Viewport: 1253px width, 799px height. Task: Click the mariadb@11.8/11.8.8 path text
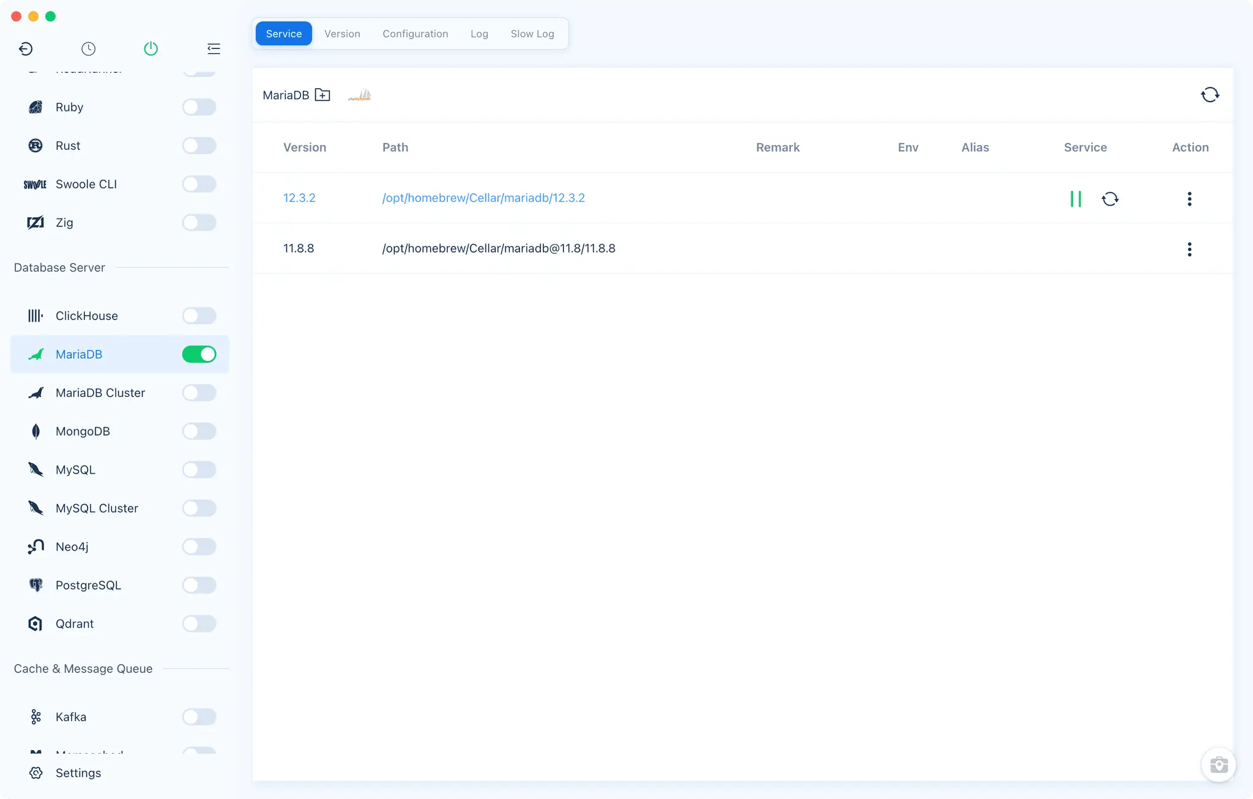pyautogui.click(x=499, y=248)
